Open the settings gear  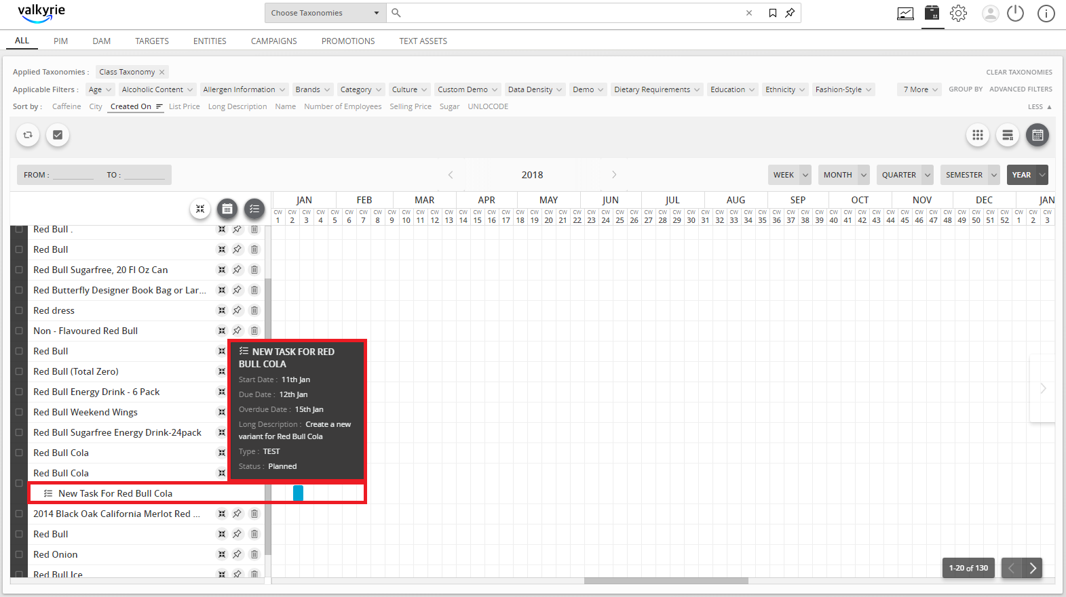tap(958, 13)
